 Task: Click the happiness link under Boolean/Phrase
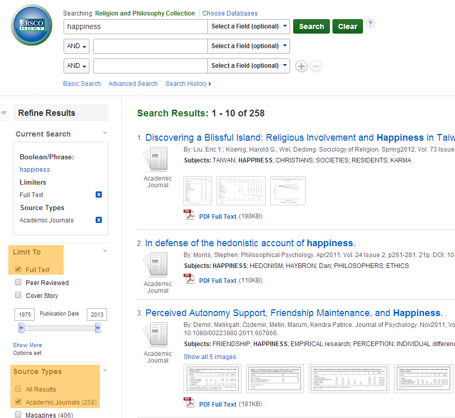pos(35,170)
